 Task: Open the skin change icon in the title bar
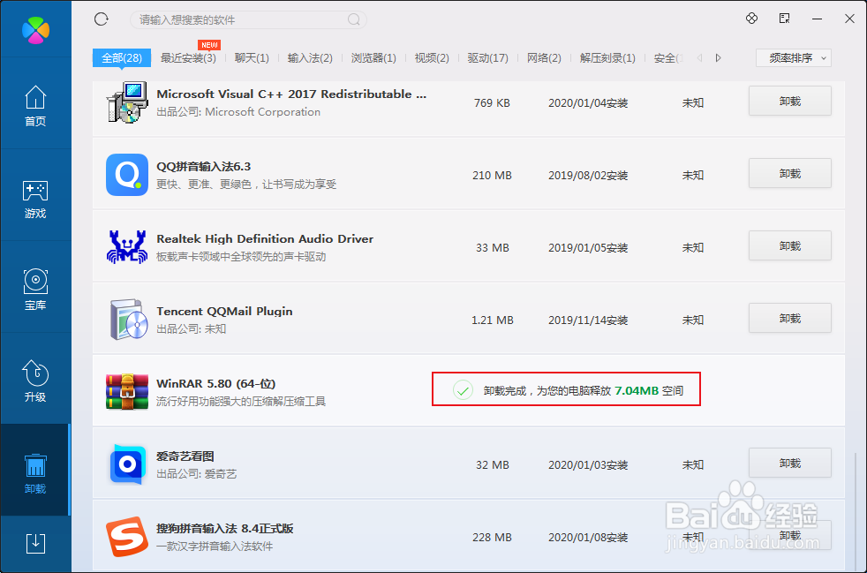751,18
